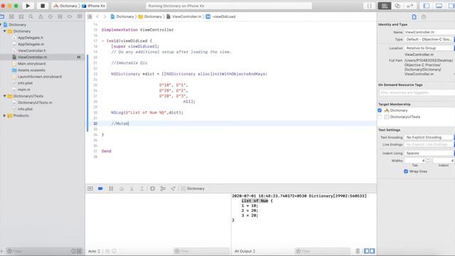Show the File inspector
Image resolution: width=455 pixels, height=256 pixels.
pyautogui.click(x=414, y=17)
